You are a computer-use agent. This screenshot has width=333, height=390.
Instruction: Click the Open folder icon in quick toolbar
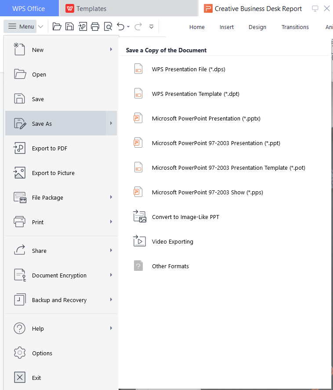57,27
